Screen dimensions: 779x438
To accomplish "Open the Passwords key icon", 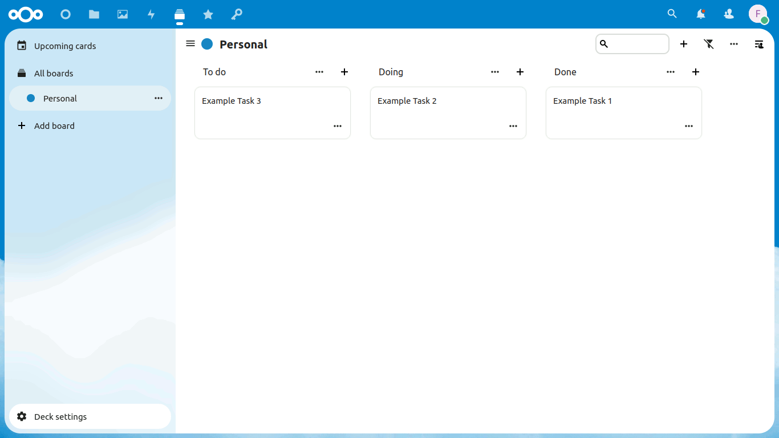I will point(237,14).
